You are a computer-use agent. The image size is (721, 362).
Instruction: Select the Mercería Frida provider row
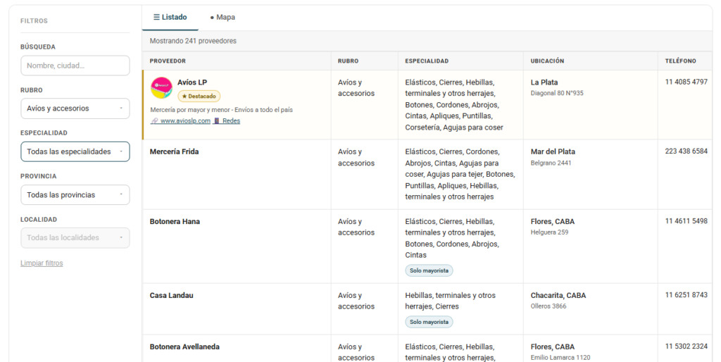pos(427,175)
